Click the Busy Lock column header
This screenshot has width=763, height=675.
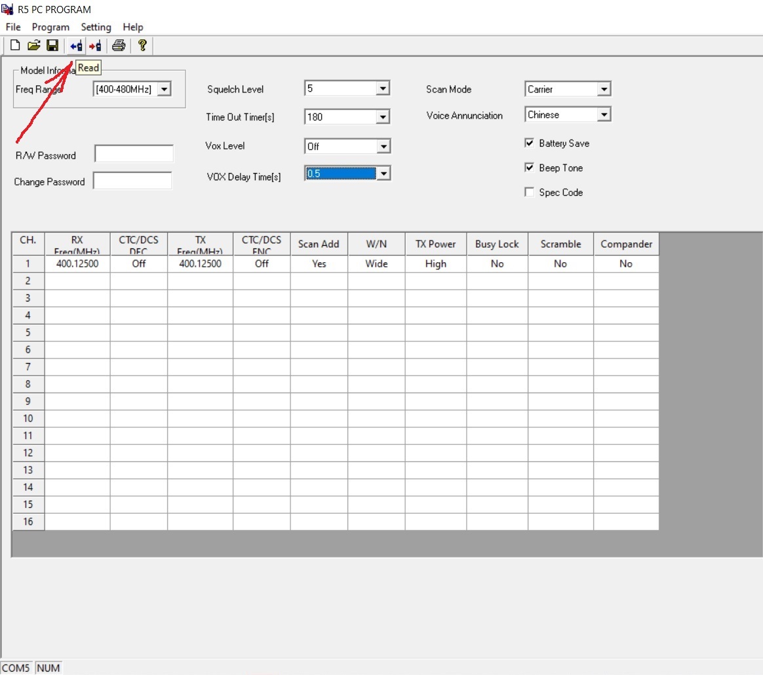[x=498, y=244]
